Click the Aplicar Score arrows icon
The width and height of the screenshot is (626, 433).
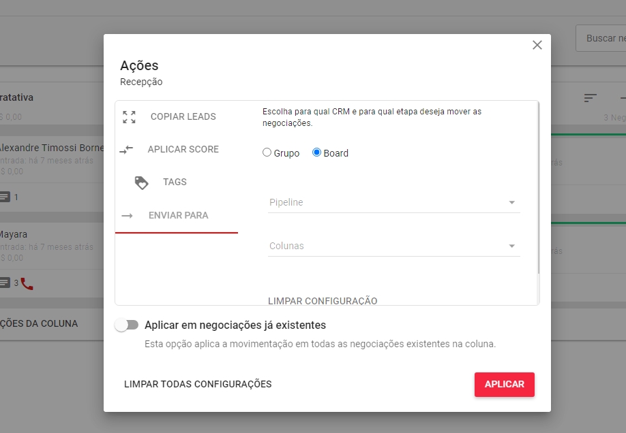(x=126, y=149)
